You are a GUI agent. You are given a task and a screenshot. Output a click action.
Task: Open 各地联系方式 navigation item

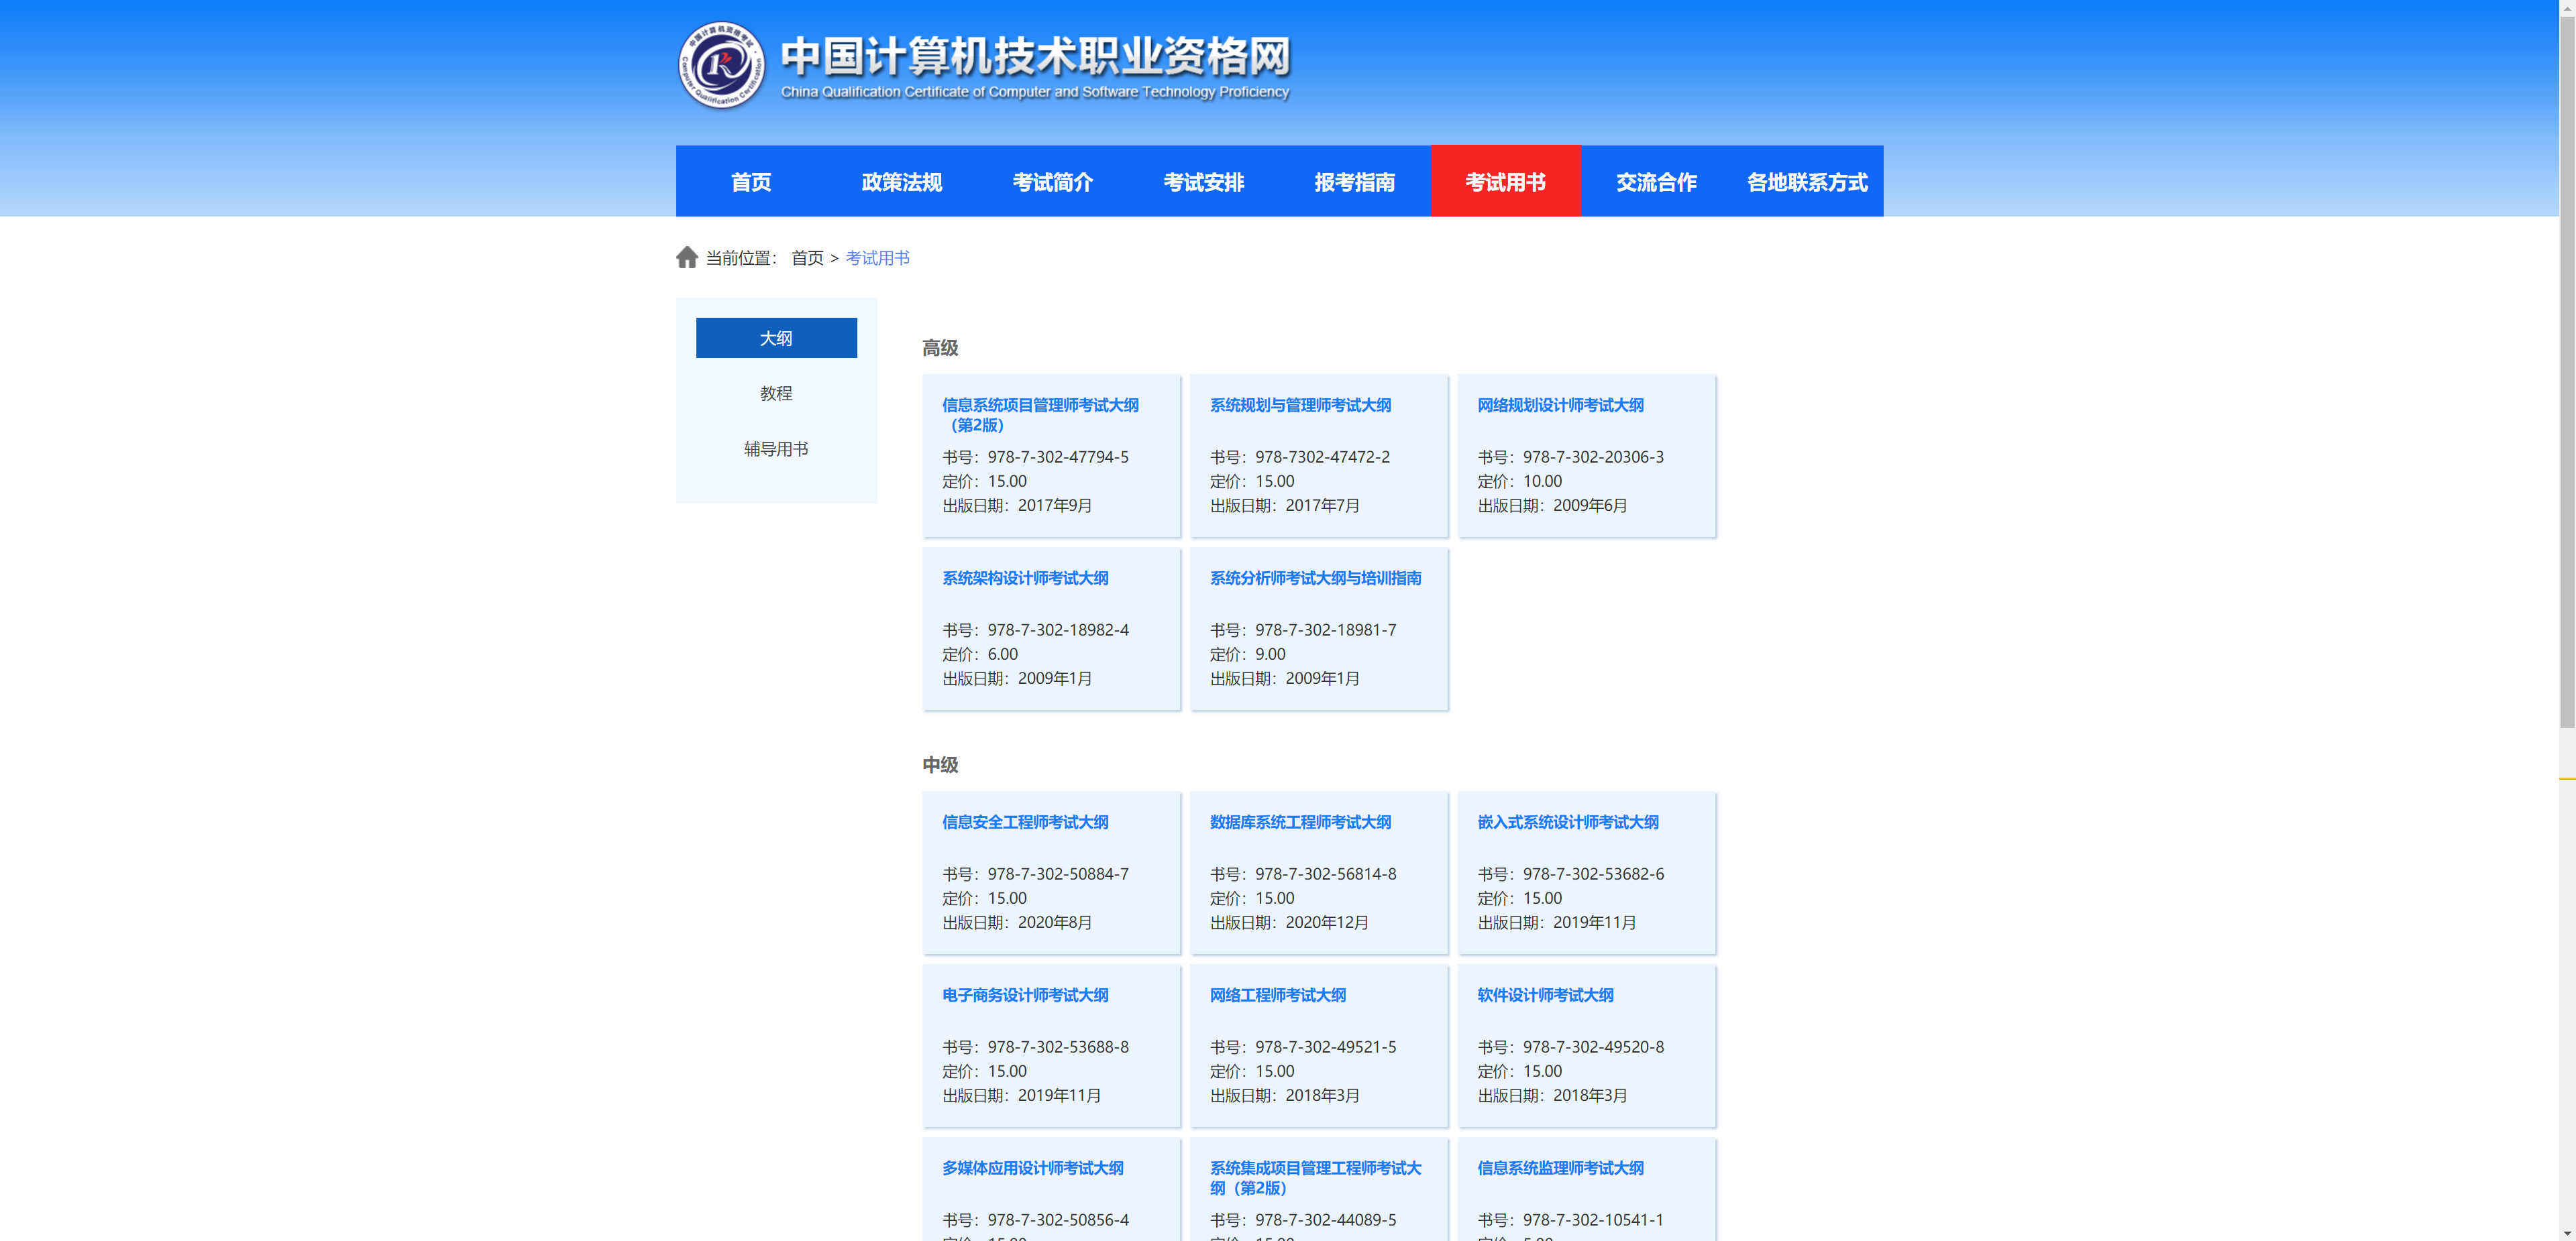coord(1807,182)
